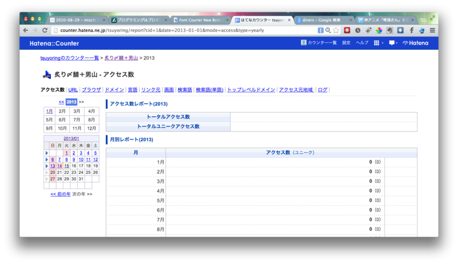
Task: Open the Hatena::Counter home link
Action: point(54,43)
